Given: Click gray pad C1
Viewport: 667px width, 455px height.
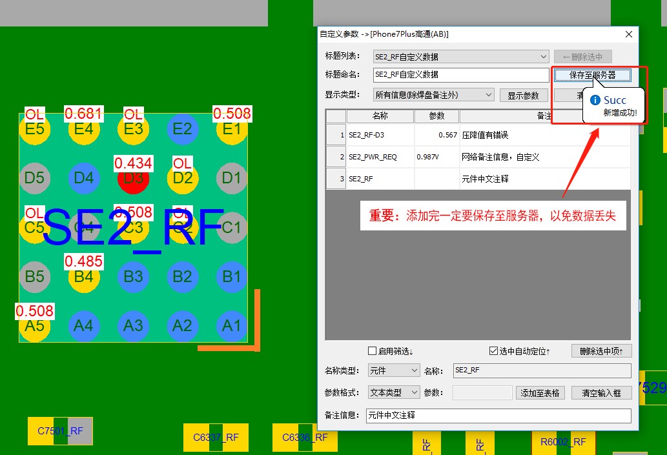Looking at the screenshot, I should [233, 227].
